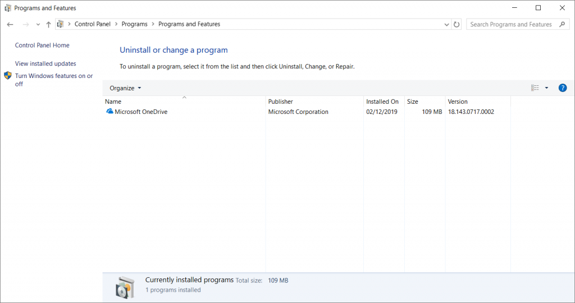Open the view options dropdown arrow
575x303 pixels.
(x=546, y=88)
